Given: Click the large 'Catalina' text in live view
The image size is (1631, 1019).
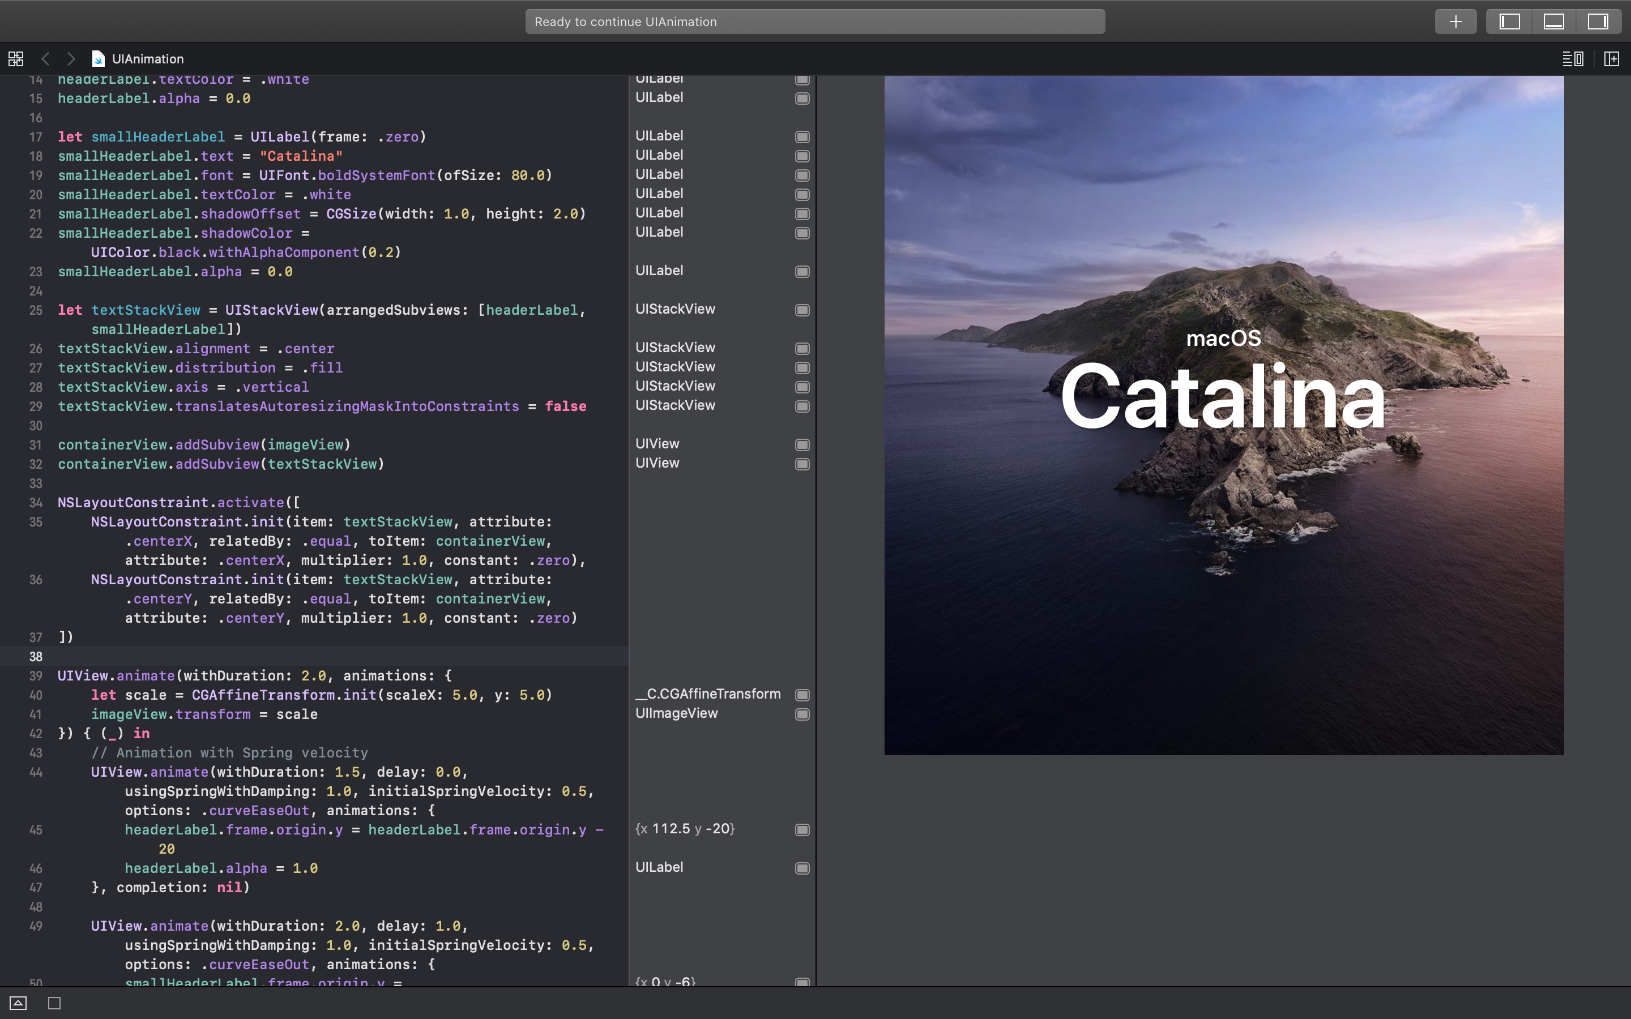Looking at the screenshot, I should pyautogui.click(x=1223, y=396).
